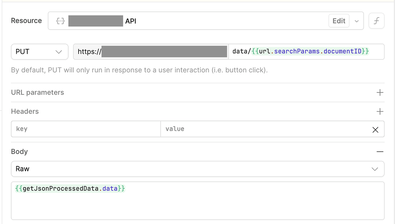This screenshot has width=395, height=224.
Task: Click the PUT default behavior hint text
Action: click(x=139, y=70)
